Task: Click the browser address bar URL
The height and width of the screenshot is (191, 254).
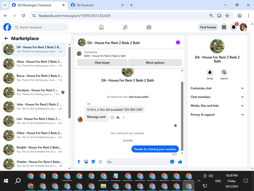Action: (75, 16)
